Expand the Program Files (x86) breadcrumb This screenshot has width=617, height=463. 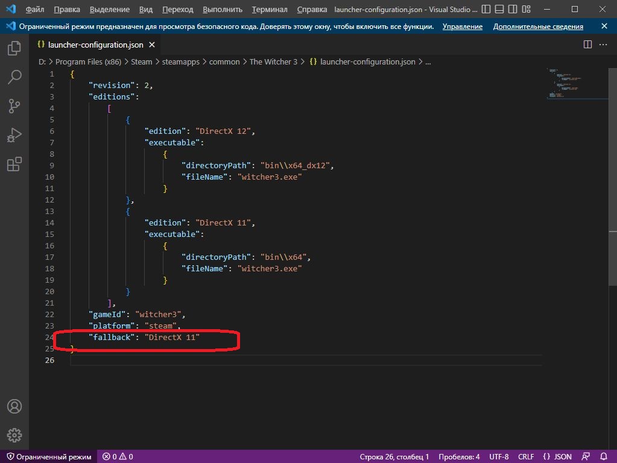pyautogui.click(x=88, y=61)
